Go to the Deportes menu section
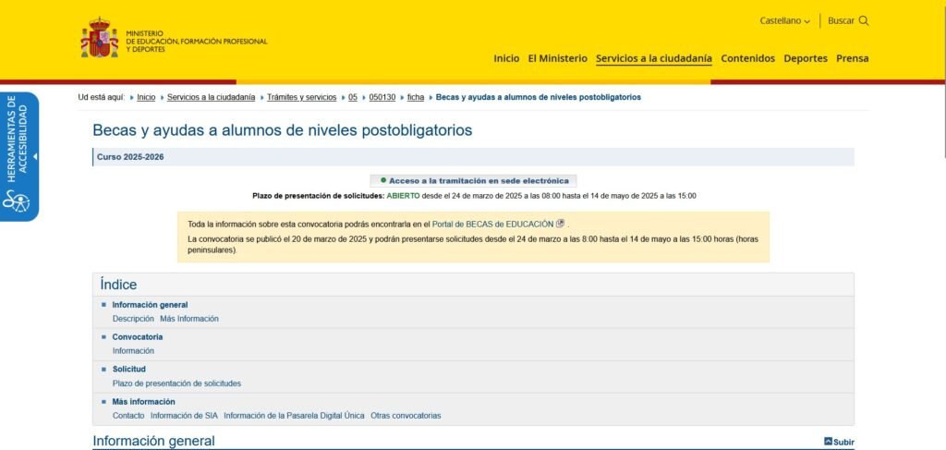This screenshot has height=450, width=946. 805,58
